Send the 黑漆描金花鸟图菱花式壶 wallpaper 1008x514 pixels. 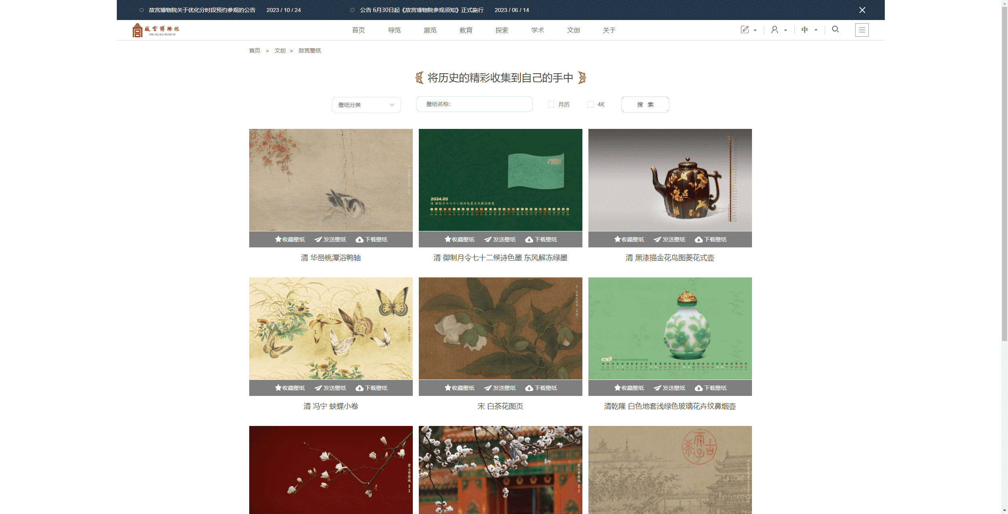(x=670, y=239)
